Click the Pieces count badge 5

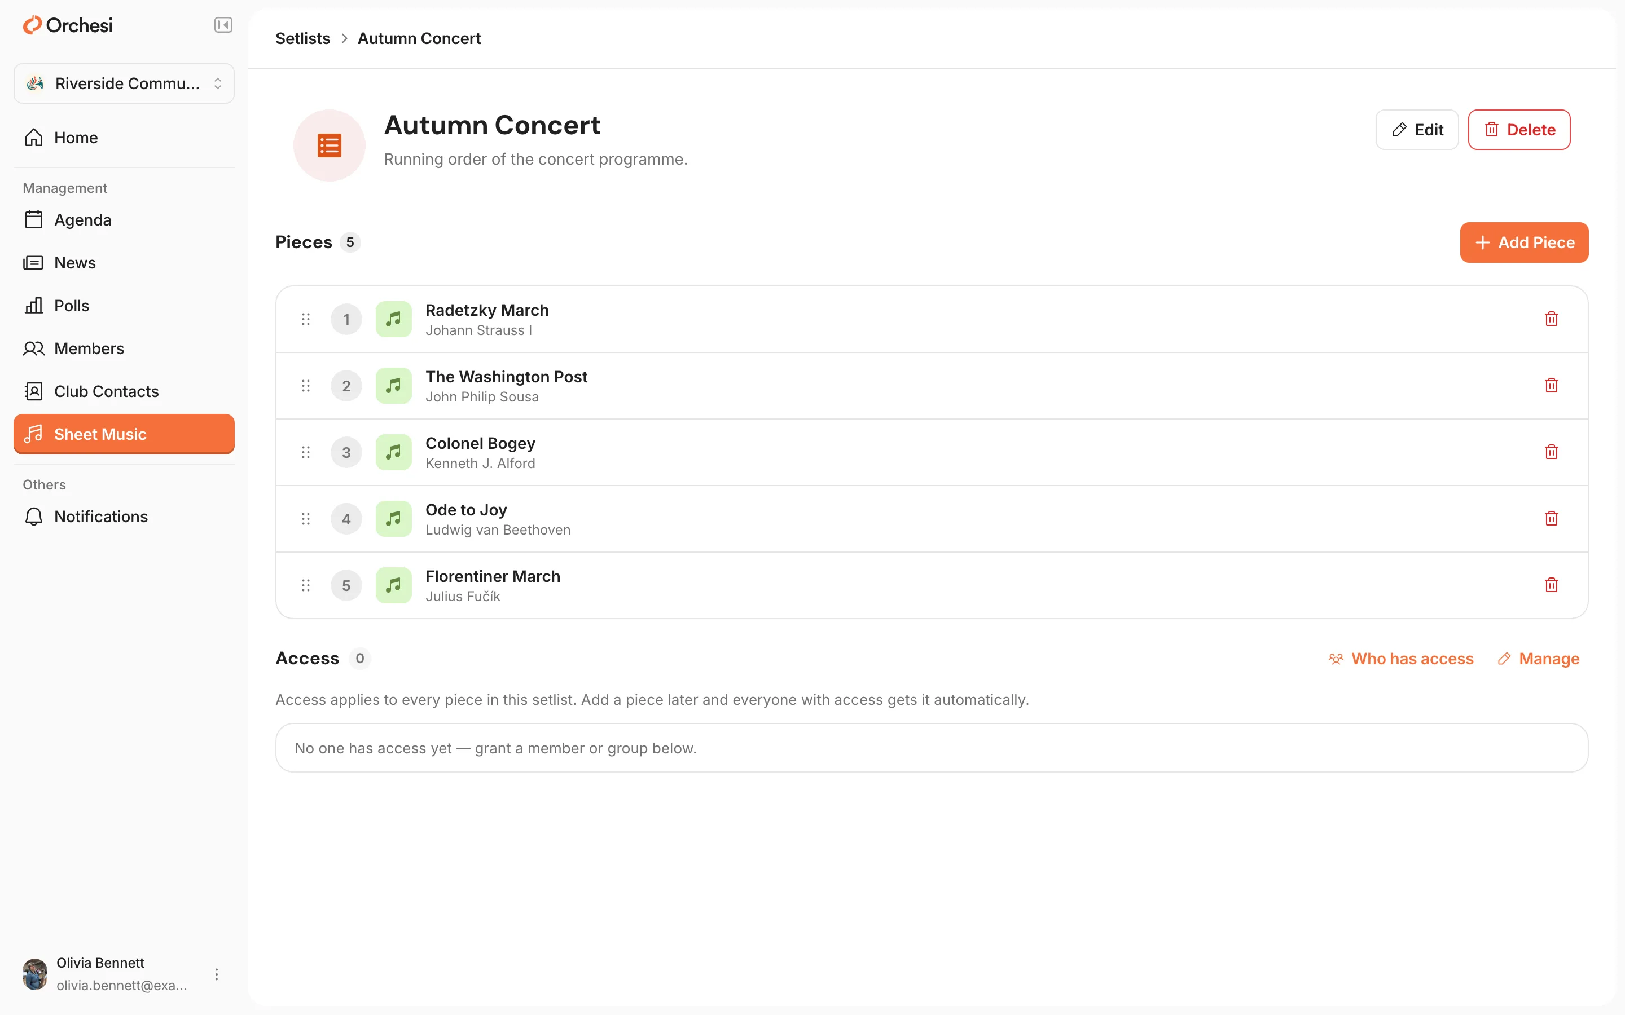pos(350,242)
